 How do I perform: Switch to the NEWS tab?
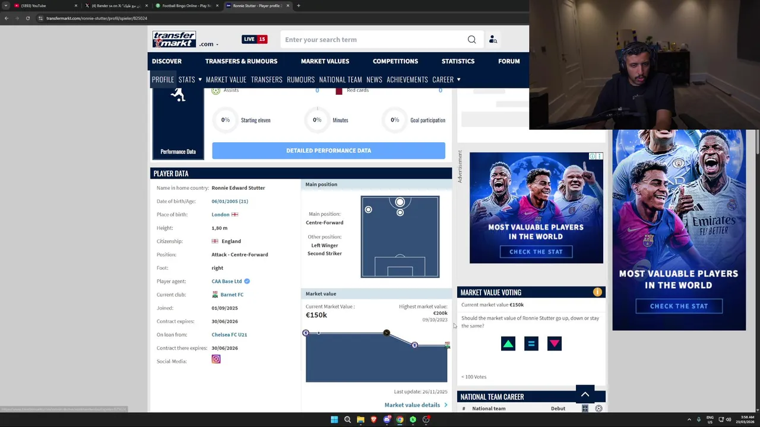pyautogui.click(x=374, y=79)
